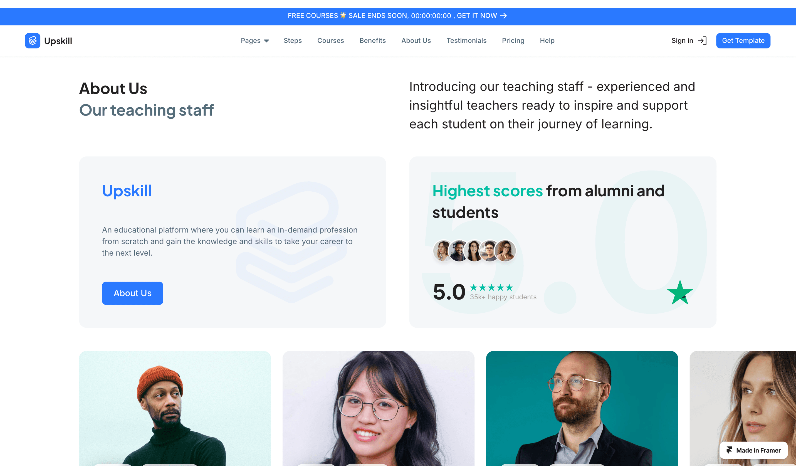This screenshot has width=796, height=474.
Task: Click the five-star rating row
Action: pos(491,287)
